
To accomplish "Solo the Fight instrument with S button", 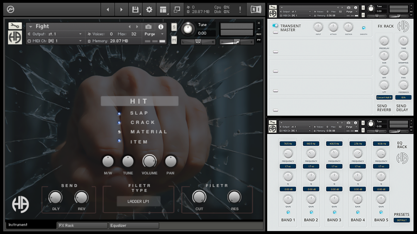I will coord(174,27).
